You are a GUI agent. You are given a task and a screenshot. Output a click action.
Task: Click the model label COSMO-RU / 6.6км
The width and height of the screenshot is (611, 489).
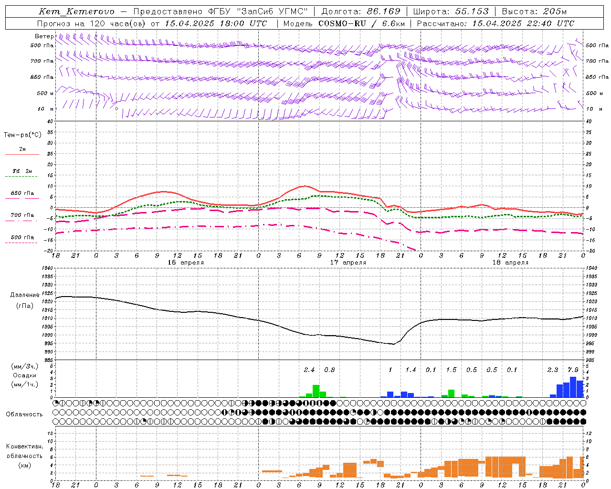(363, 23)
